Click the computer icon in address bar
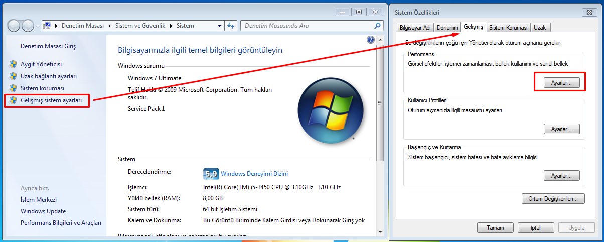 (x=47, y=26)
